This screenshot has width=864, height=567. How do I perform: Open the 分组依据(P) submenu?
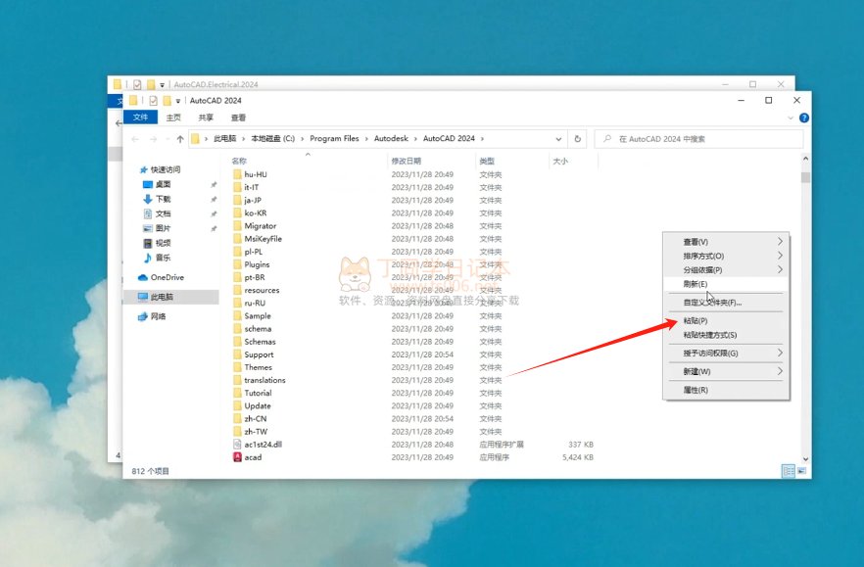point(726,269)
